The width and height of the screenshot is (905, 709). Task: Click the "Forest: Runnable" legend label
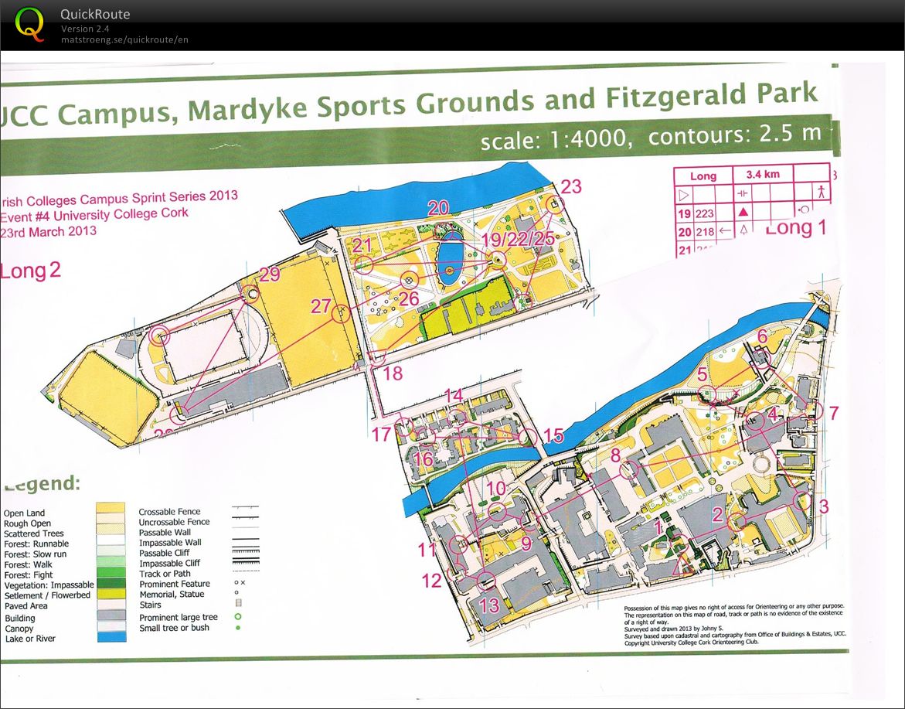click(x=36, y=544)
